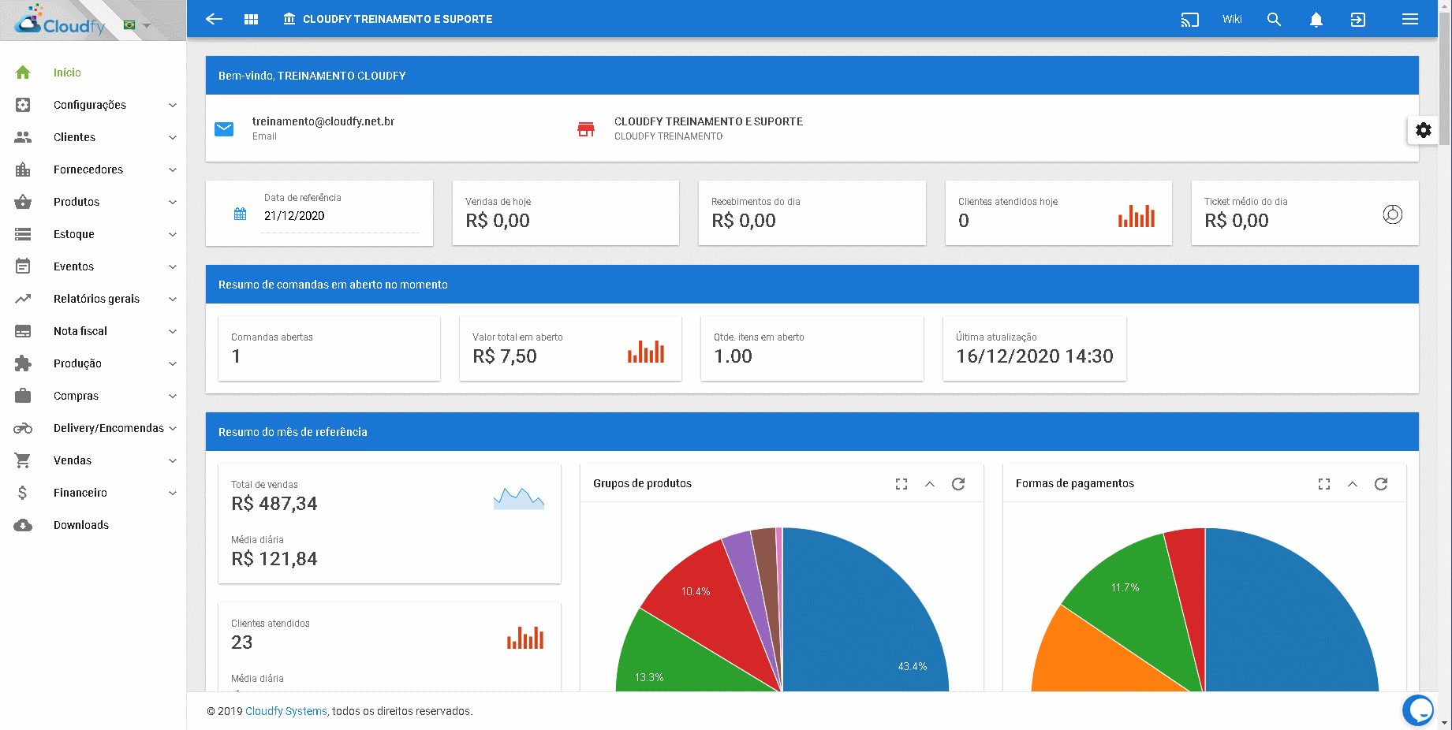Screen dimensions: 1452x730
Task: Open Produção menu item
Action: pyautogui.click(x=93, y=363)
